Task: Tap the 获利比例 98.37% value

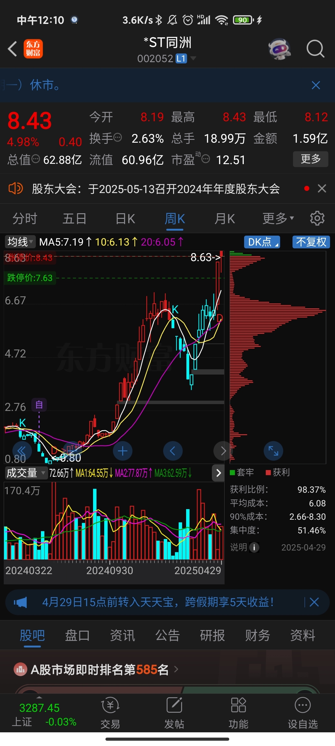Action: pyautogui.click(x=311, y=490)
